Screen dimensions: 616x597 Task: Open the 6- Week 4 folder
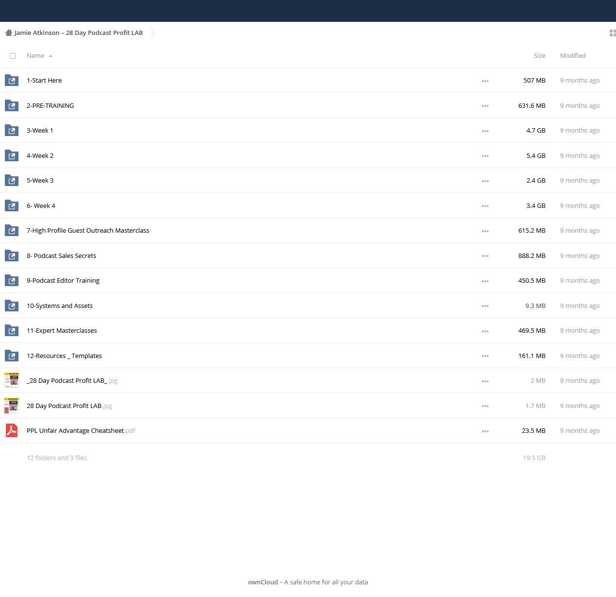41,205
